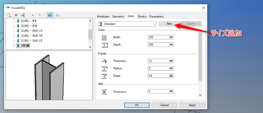Image resolution: width=263 pixels, height=113 pixels.
Task: Click the Web Thickness profile icon
Action: coord(104,92)
